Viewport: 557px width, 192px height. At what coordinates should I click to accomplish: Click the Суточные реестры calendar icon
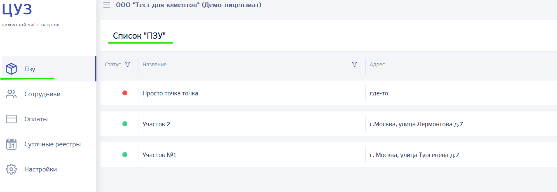click(11, 144)
